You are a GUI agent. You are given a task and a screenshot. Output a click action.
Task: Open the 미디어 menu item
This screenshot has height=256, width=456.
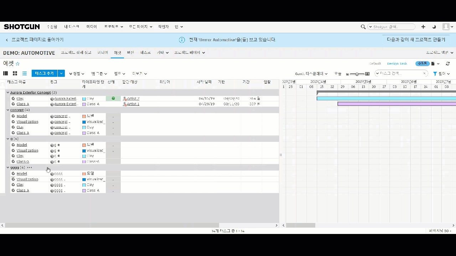(92, 26)
